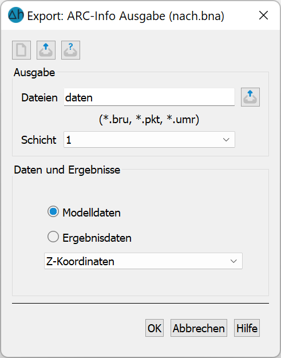Click the Modelldaten option label text

coord(92,213)
